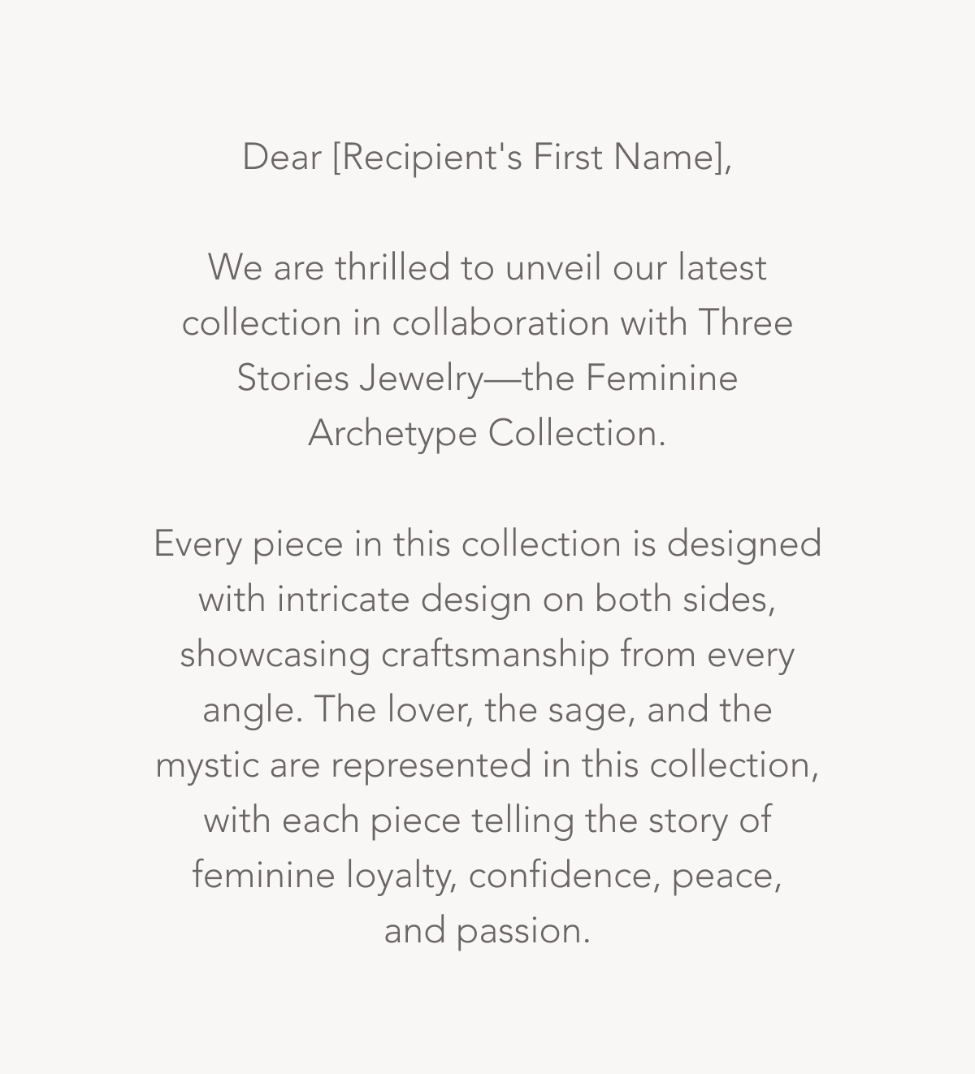Click the line 'Every piece in this collection is designed'
Image resolution: width=975 pixels, height=1074 pixels.
pos(487,545)
